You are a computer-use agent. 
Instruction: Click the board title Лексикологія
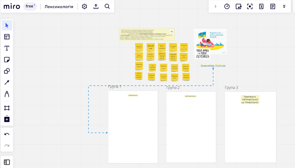(x=59, y=7)
